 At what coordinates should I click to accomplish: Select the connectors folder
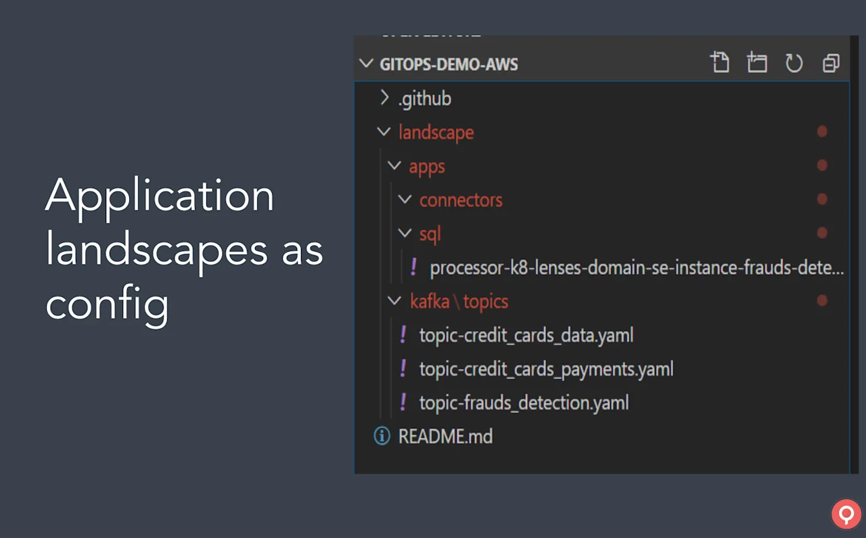click(461, 200)
